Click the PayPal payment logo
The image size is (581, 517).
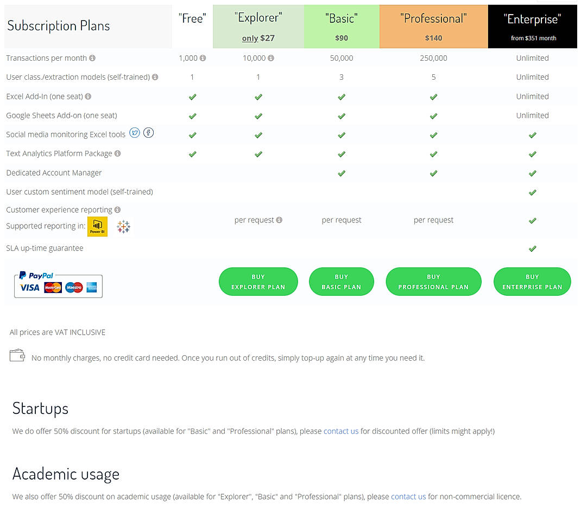(x=36, y=275)
